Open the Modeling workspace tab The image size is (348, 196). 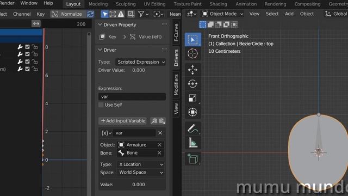(x=98, y=4)
